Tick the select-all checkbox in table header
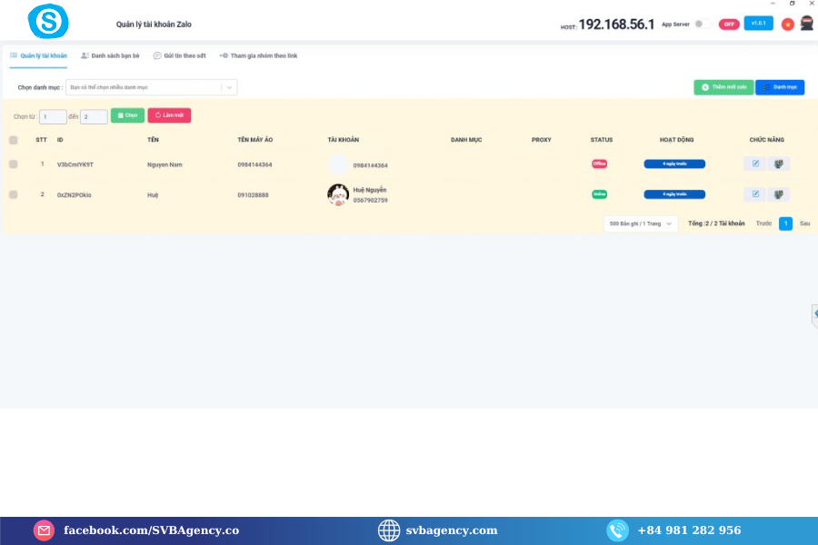Viewport: 818px width, 545px height. pos(13,140)
